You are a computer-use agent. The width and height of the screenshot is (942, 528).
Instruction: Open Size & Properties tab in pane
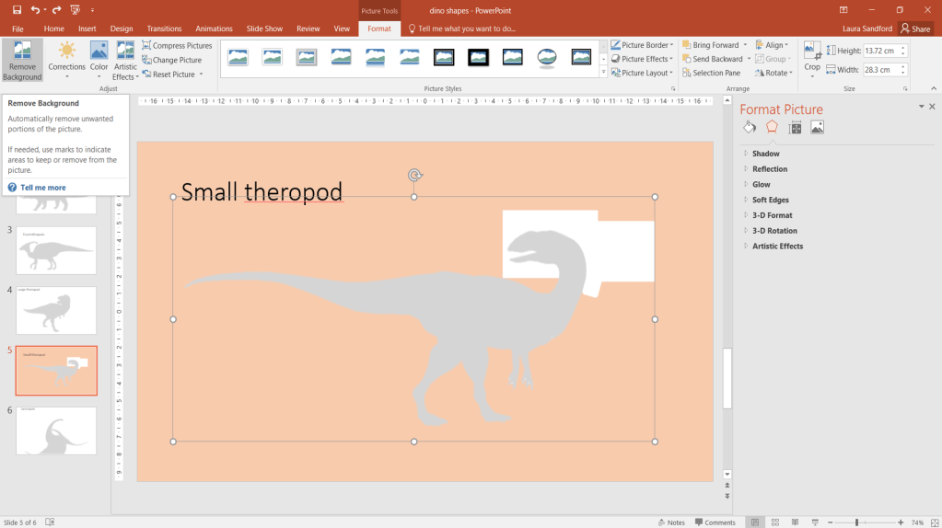point(795,127)
